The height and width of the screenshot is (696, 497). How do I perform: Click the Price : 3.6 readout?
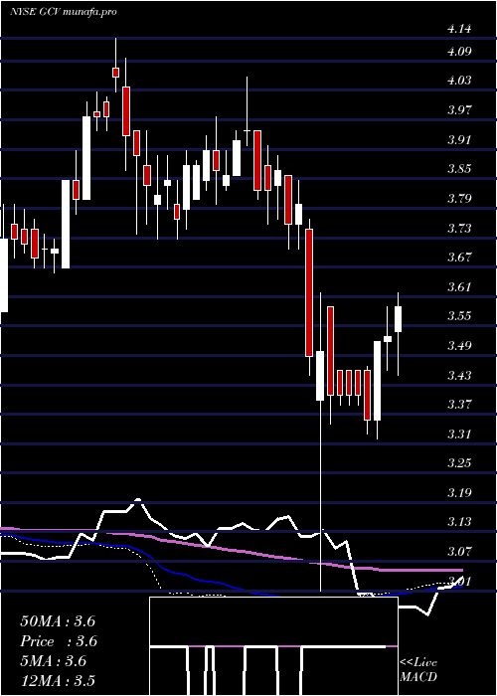tap(59, 641)
